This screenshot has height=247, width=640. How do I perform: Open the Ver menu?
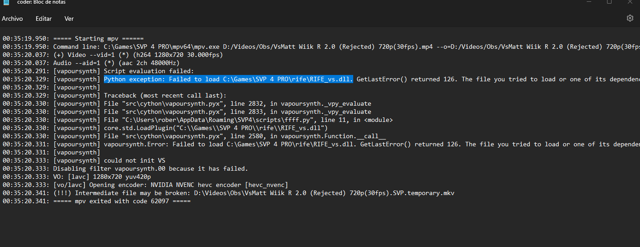tap(69, 19)
